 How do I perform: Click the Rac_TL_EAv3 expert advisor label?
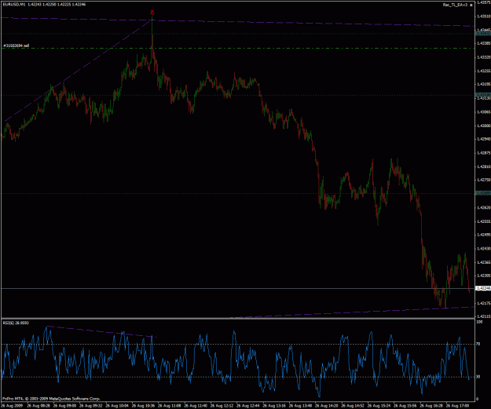pos(456,5)
